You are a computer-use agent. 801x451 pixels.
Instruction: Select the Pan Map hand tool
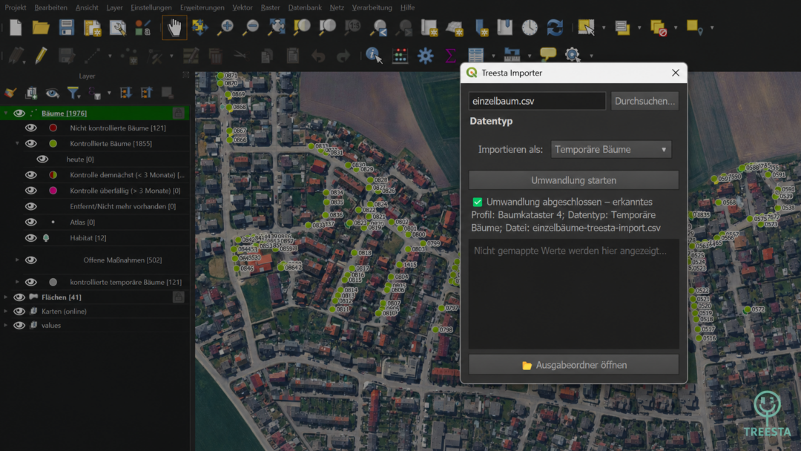click(174, 27)
